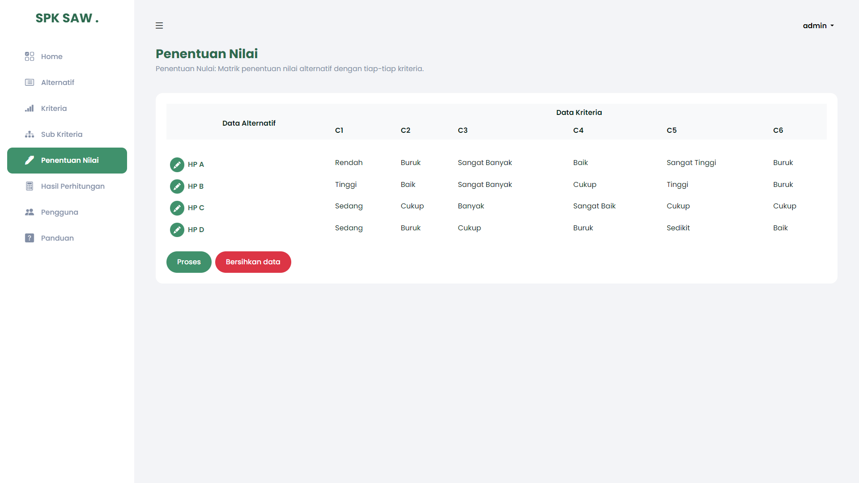Click the Proses button
The height and width of the screenshot is (483, 859).
coord(189,262)
